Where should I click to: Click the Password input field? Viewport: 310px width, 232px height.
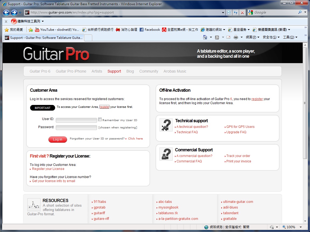click(76, 127)
